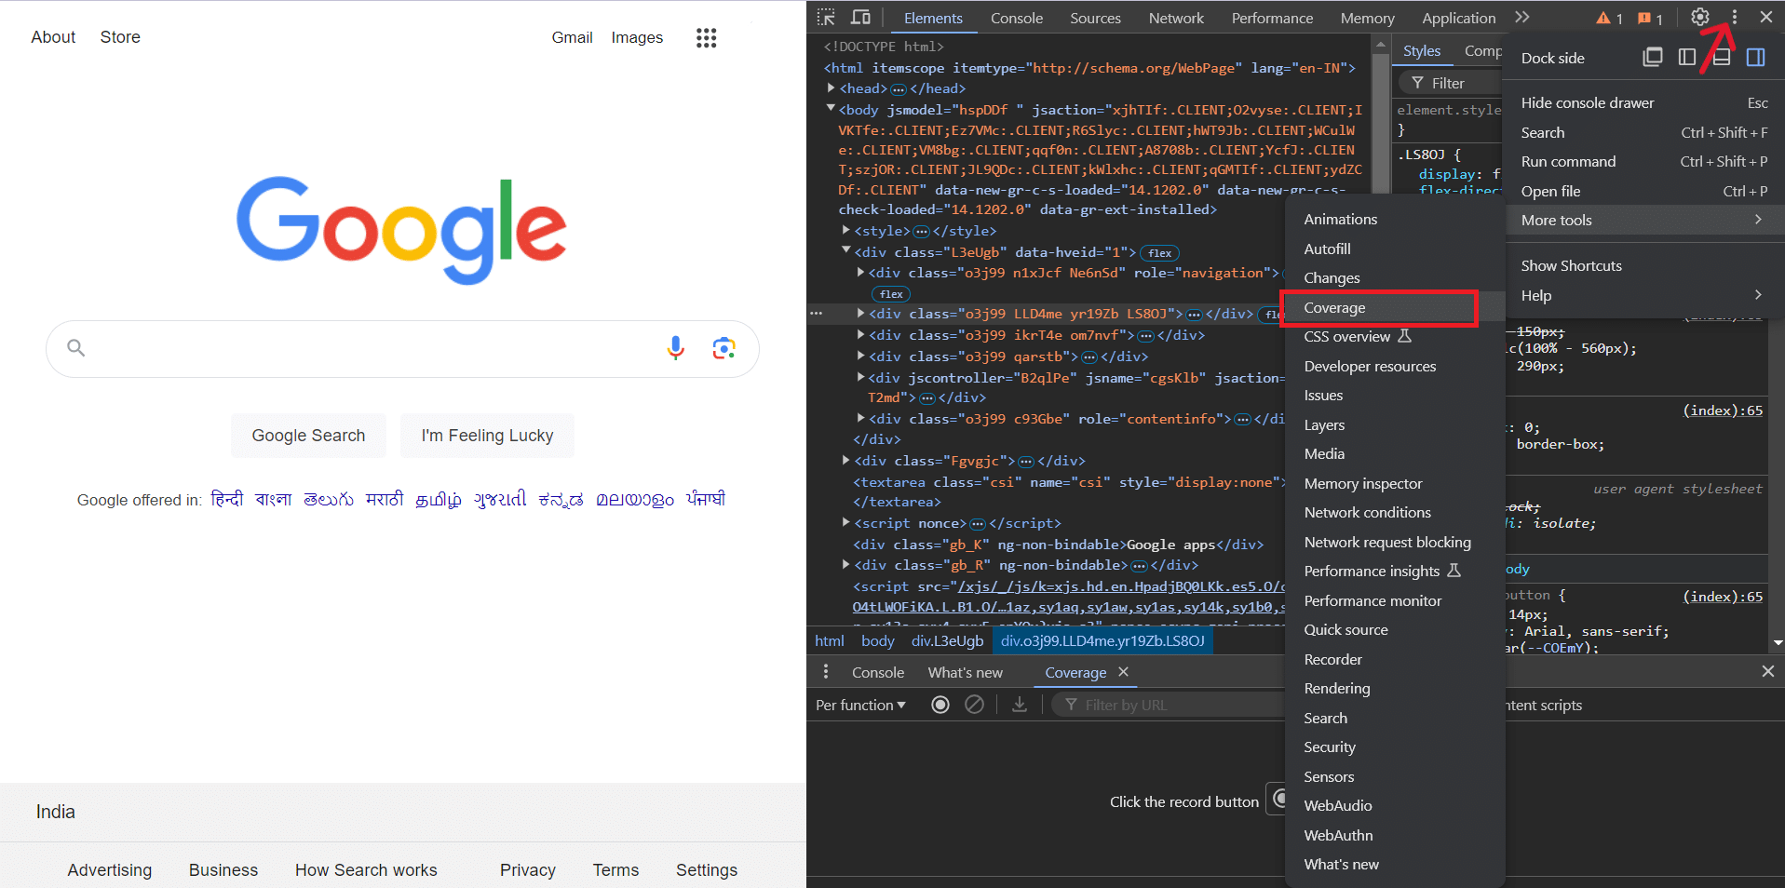
Task: Expand the Help submenu
Action: click(1643, 296)
